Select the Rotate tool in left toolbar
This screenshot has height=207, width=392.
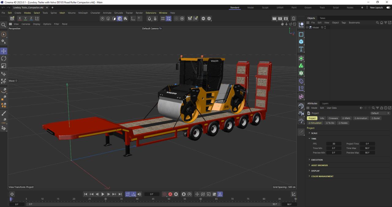(x=4, y=58)
